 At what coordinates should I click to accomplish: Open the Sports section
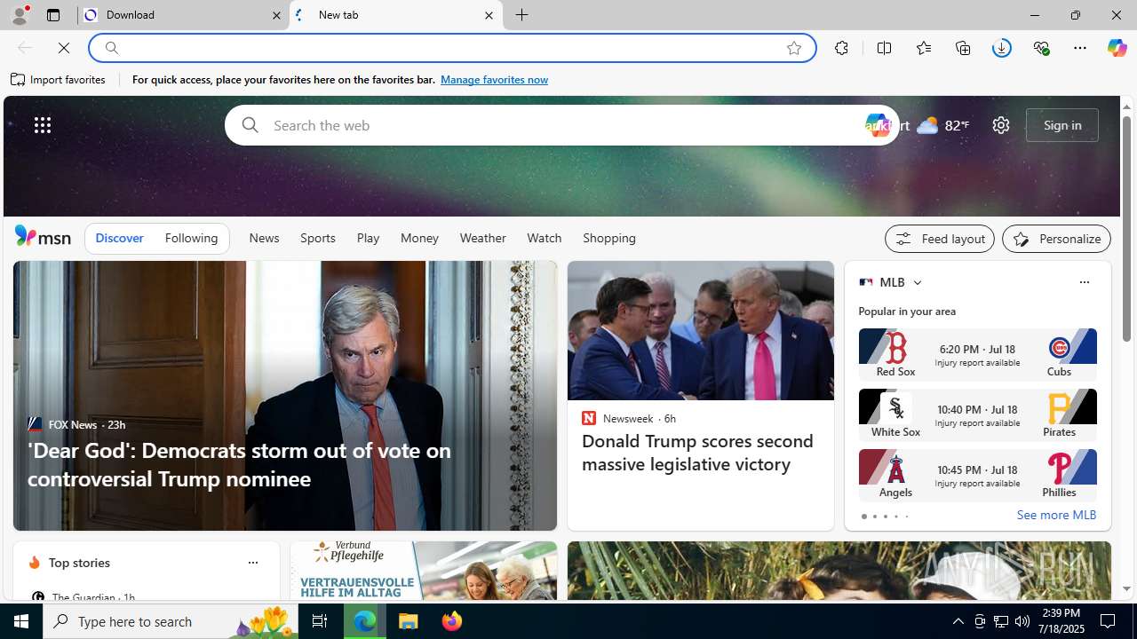click(318, 238)
